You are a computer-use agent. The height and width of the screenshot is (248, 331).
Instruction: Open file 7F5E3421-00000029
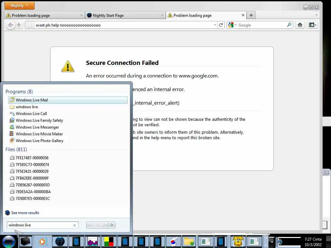coord(68,171)
